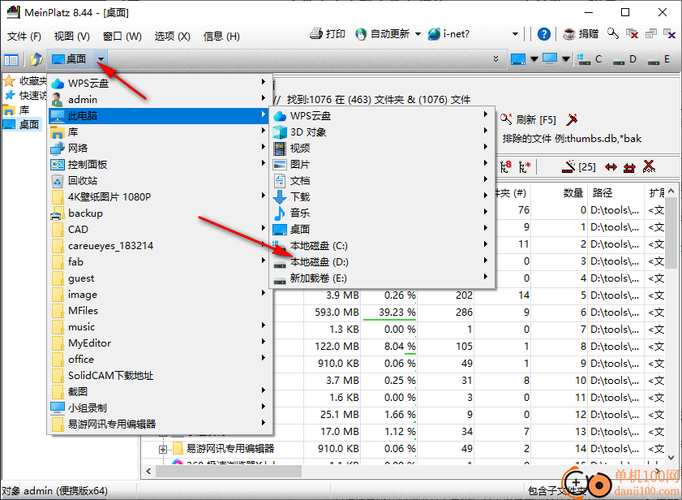Select 本地磁盘 (D:) in the submenu

[382, 262]
